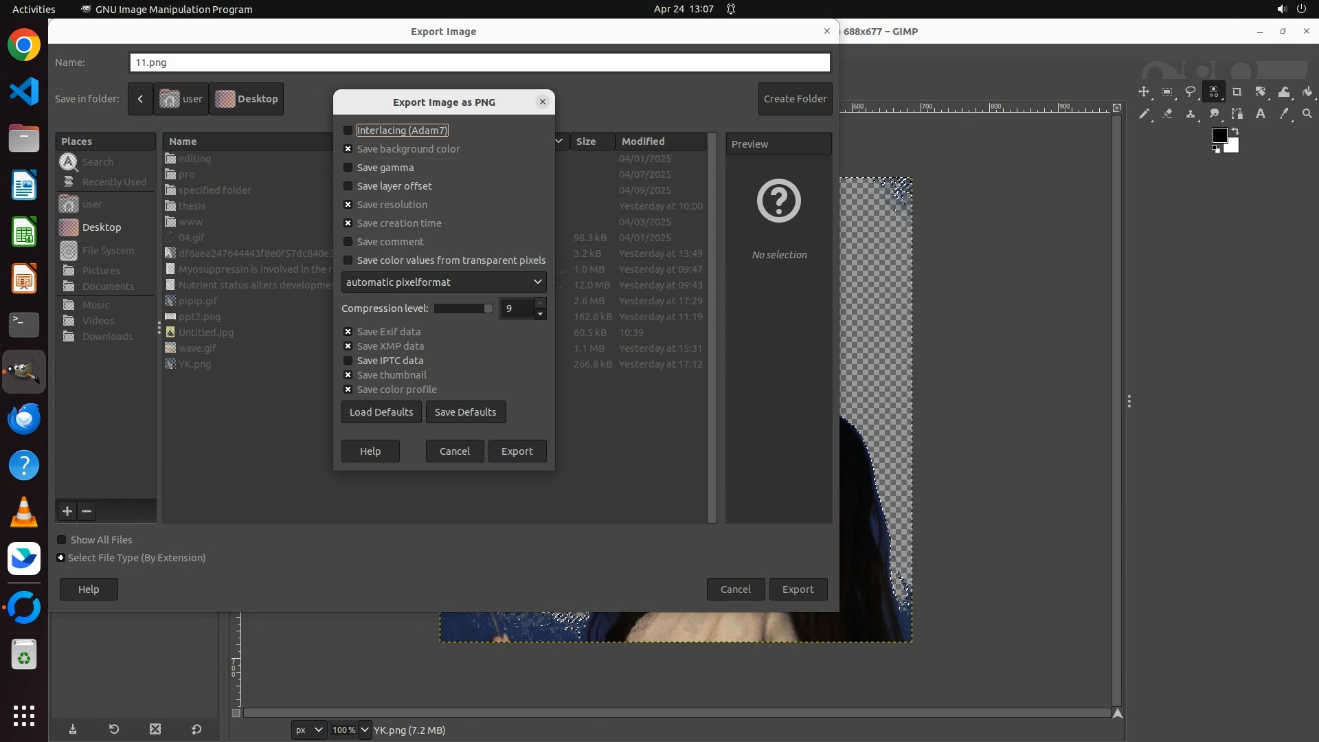Open the zoom percentage dropdown in status bar

click(365, 730)
